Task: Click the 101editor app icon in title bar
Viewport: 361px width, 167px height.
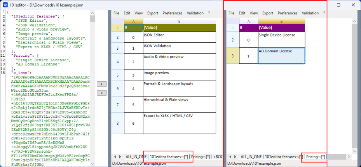Action: click(x=6, y=5)
